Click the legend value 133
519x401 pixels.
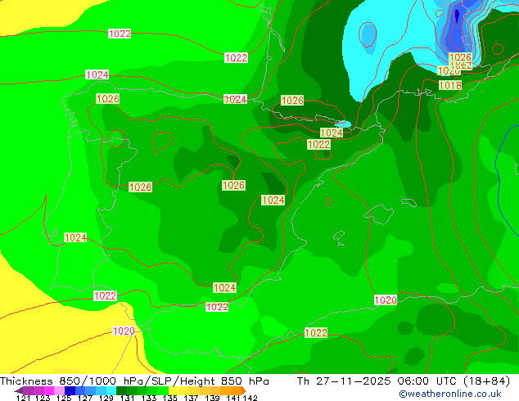[x=148, y=398]
